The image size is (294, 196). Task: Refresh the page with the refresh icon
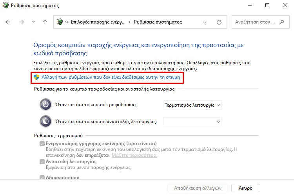[x=219, y=22]
